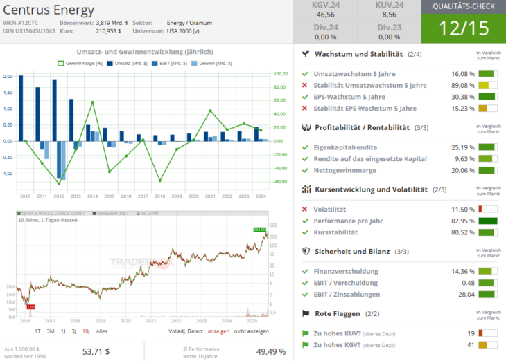
Task: Click green checkmark next to Performance pro Jahr
Action: point(305,221)
